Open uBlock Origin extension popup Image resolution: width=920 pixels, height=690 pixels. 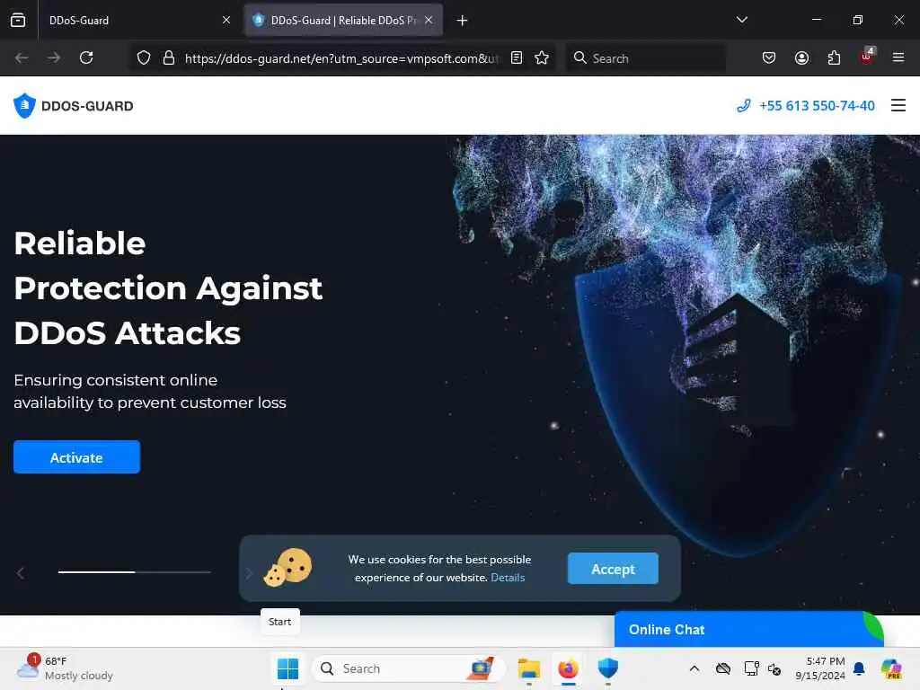pyautogui.click(x=867, y=57)
